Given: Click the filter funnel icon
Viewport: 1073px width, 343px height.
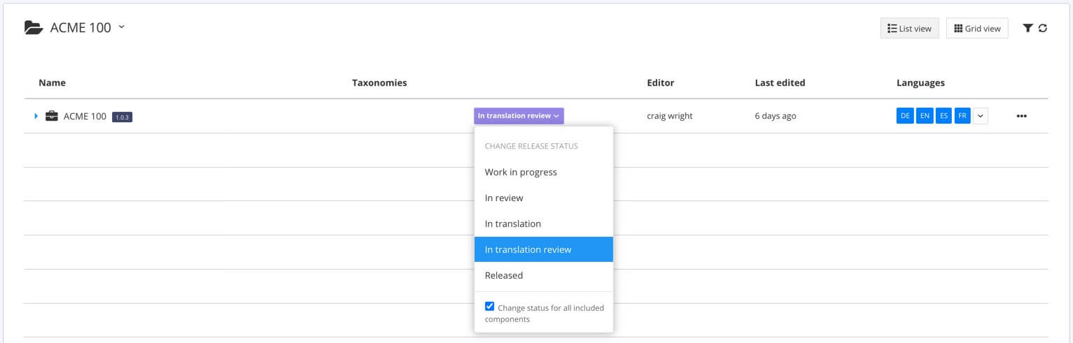Looking at the screenshot, I should pos(1028,28).
